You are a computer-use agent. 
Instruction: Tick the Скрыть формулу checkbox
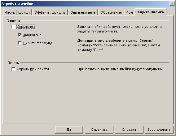20,43
